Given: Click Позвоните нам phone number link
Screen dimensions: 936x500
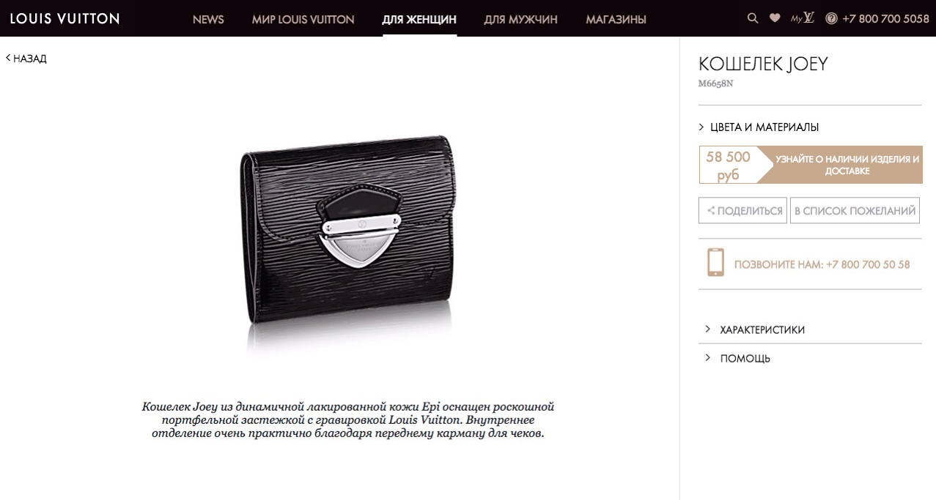Looking at the screenshot, I should [822, 264].
